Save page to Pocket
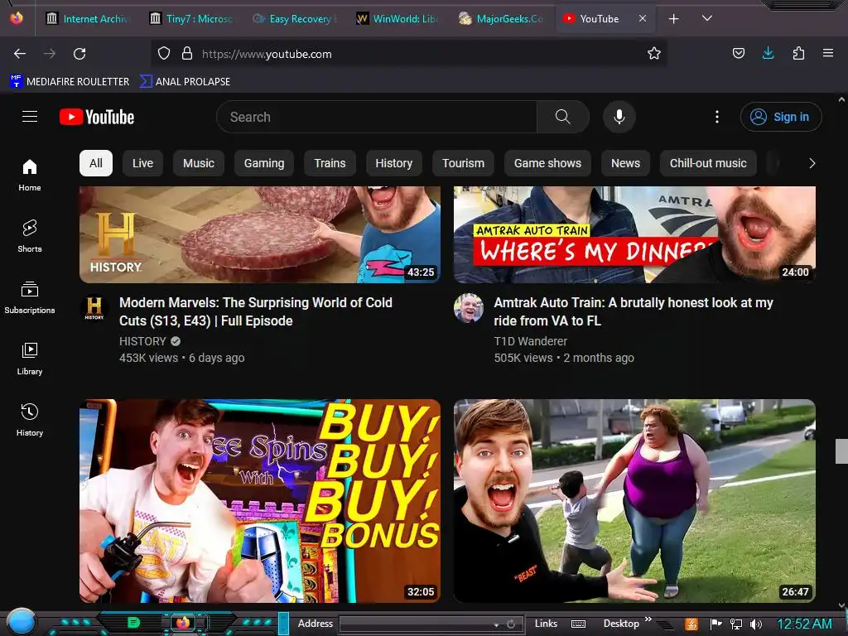The height and width of the screenshot is (636, 848). tap(738, 53)
